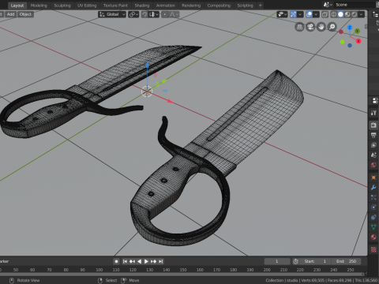Open the Global transform orientation dropdown

[112, 14]
